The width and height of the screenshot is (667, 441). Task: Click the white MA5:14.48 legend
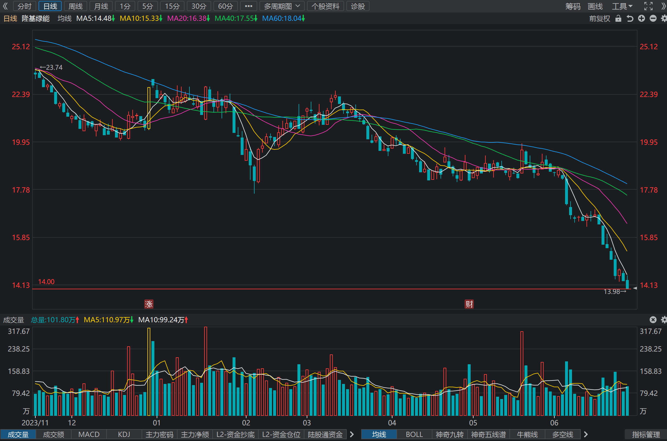[x=95, y=19]
